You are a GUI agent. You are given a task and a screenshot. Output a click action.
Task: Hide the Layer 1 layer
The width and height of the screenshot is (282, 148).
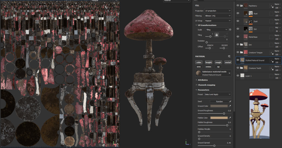(238, 75)
